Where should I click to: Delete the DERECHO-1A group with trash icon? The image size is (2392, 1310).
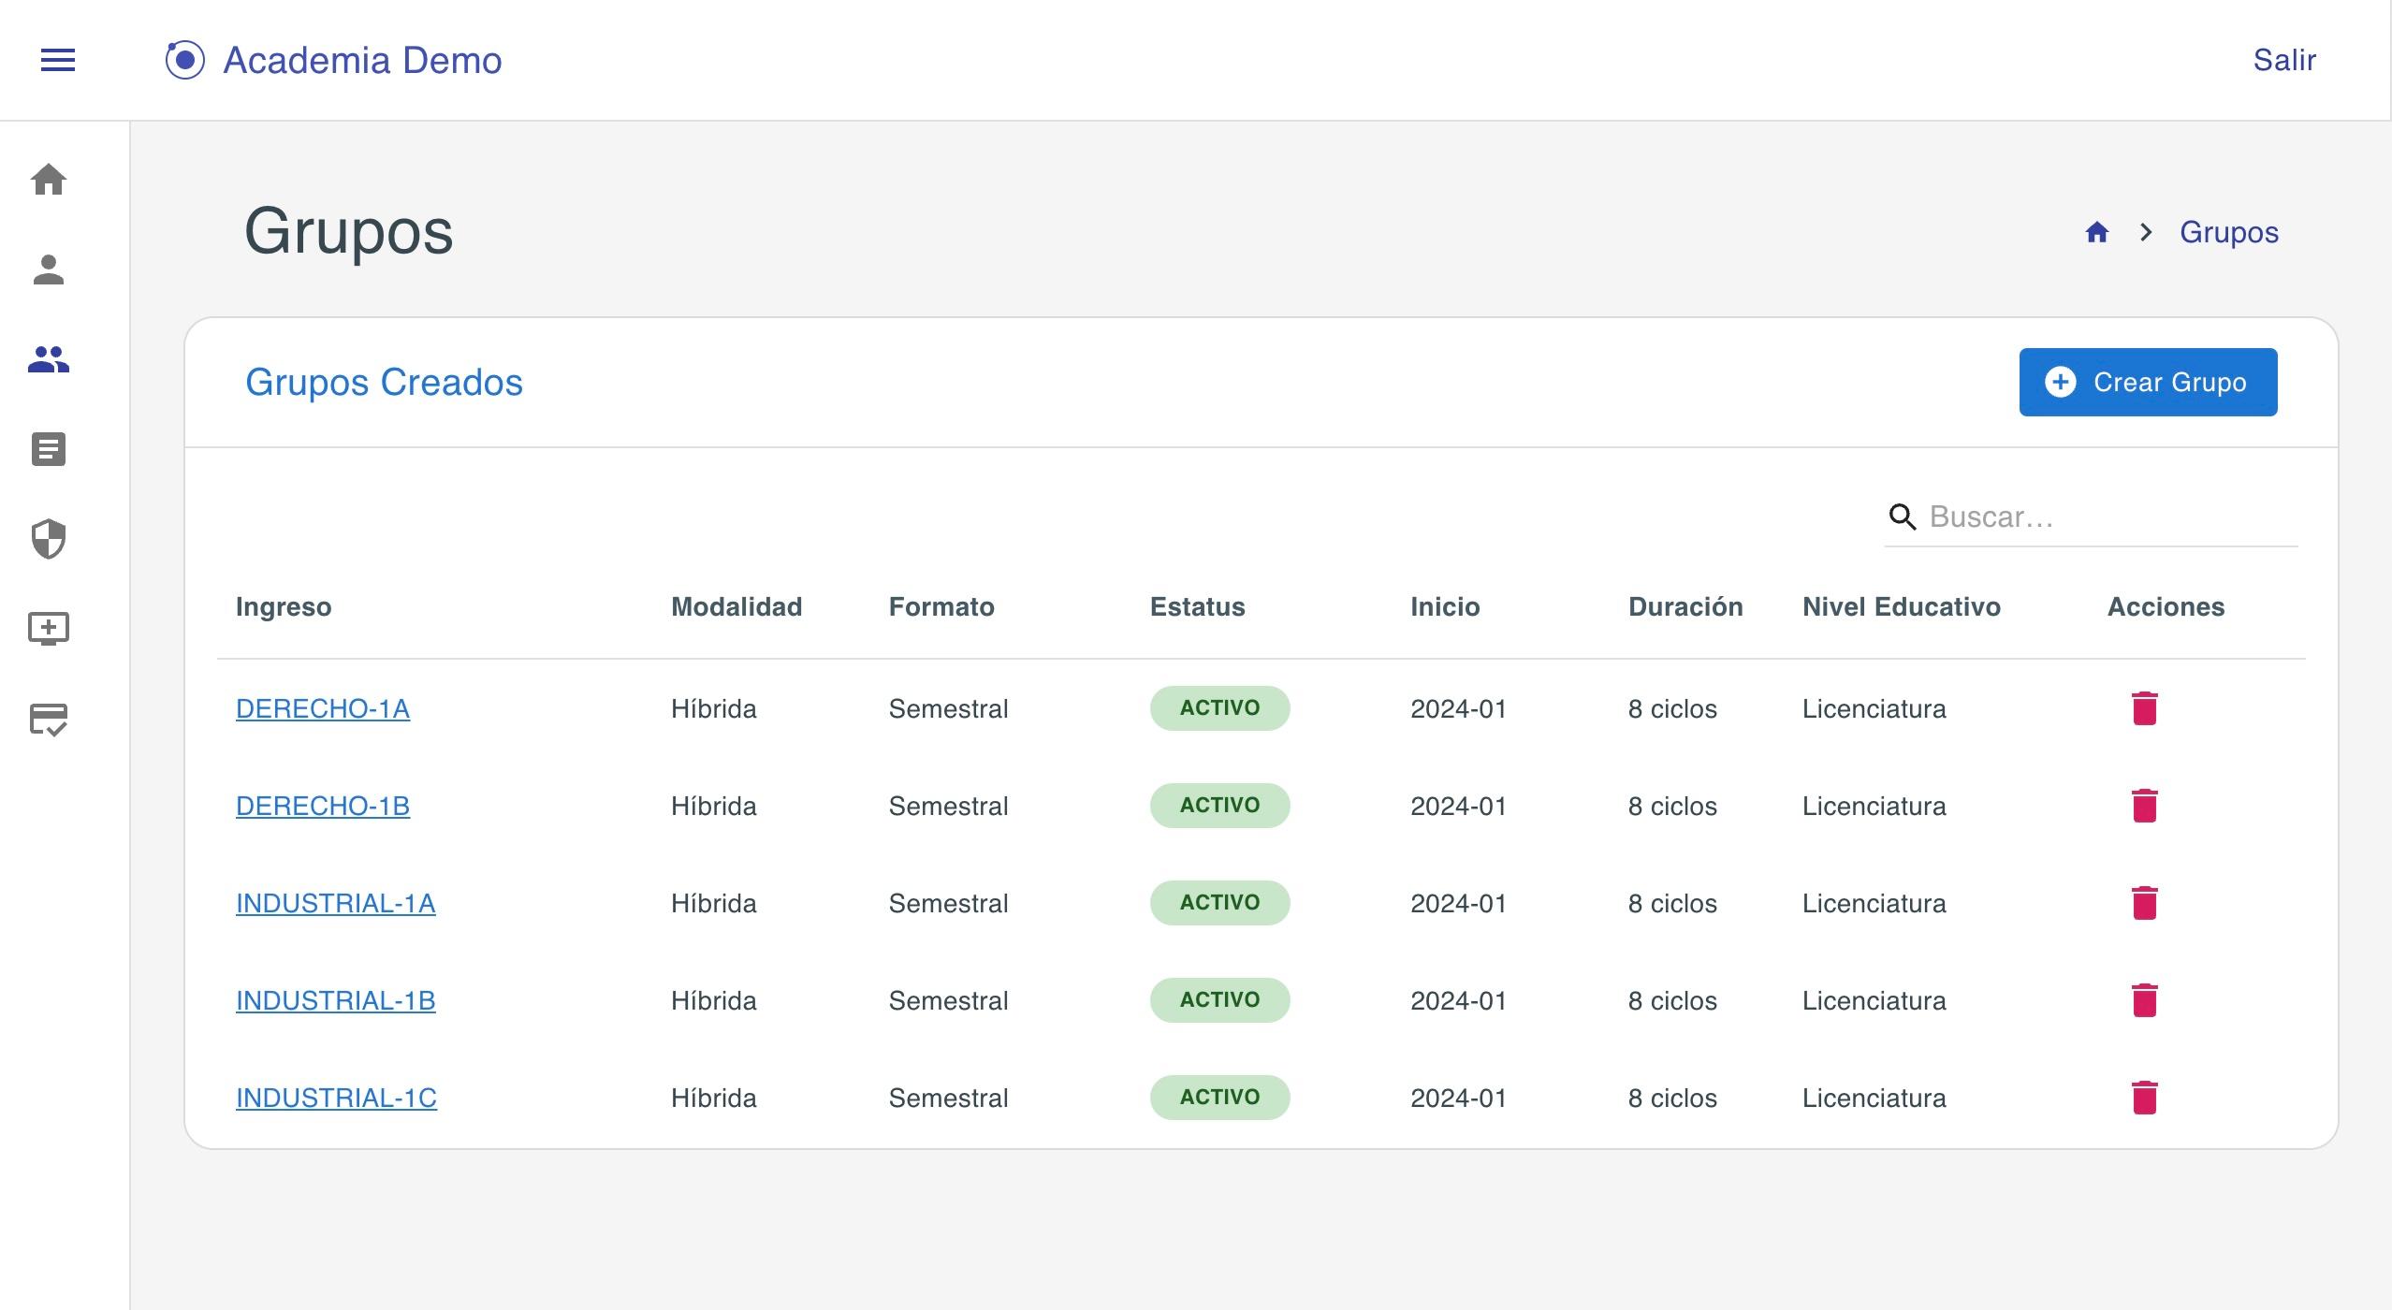click(2144, 708)
